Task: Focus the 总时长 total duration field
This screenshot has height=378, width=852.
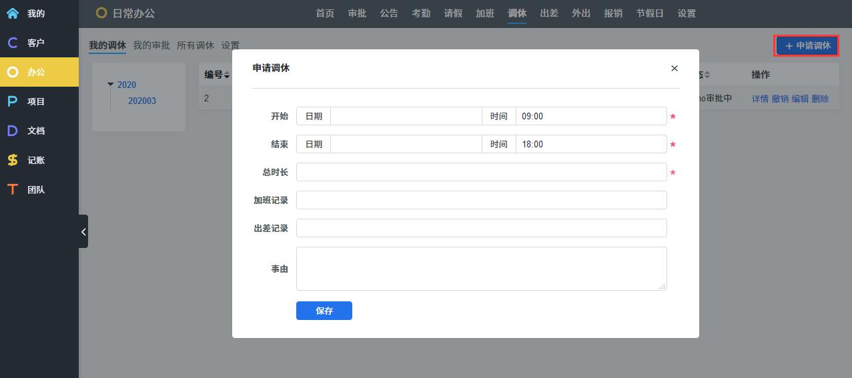Action: click(x=481, y=172)
